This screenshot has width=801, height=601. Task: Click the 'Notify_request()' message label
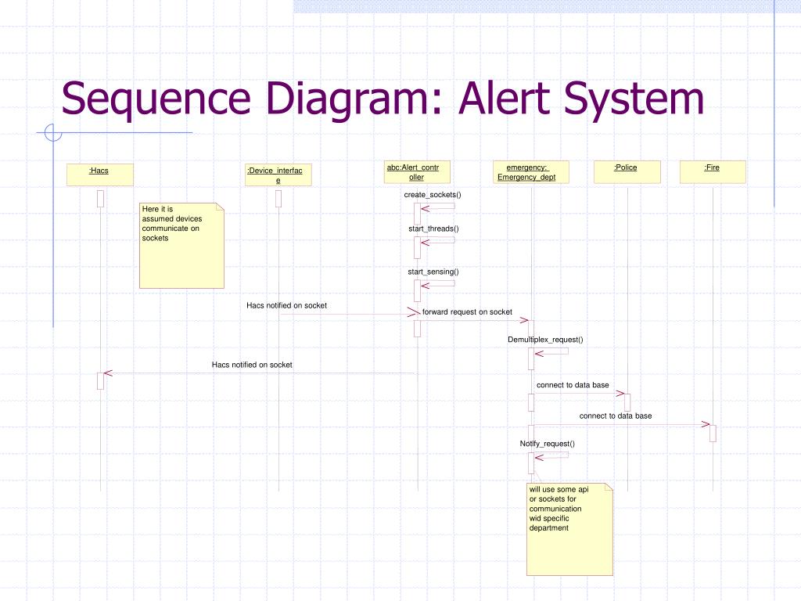click(x=547, y=444)
